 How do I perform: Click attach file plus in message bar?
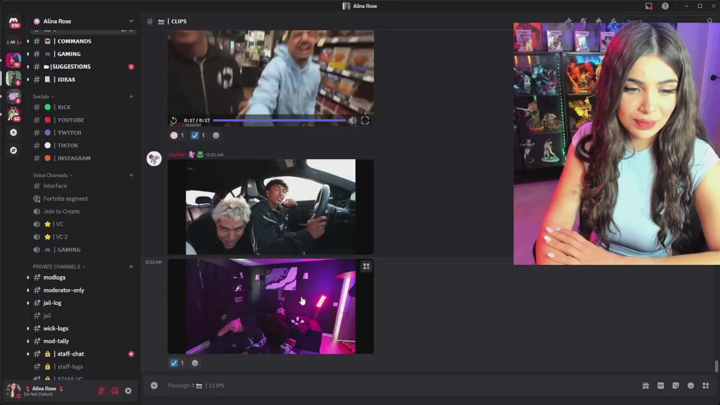coord(154,385)
